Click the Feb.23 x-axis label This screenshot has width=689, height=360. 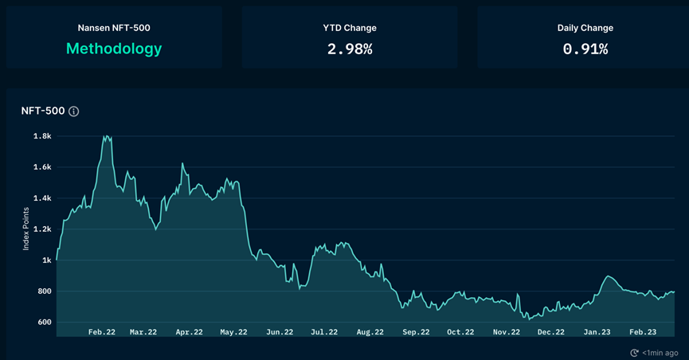click(643, 332)
